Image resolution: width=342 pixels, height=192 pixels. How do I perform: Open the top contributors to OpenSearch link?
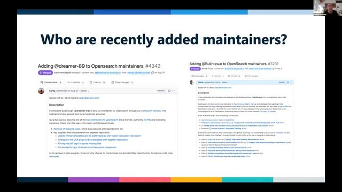[102, 120]
